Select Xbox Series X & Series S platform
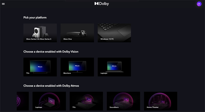205x112 pixels. (x=40, y=33)
